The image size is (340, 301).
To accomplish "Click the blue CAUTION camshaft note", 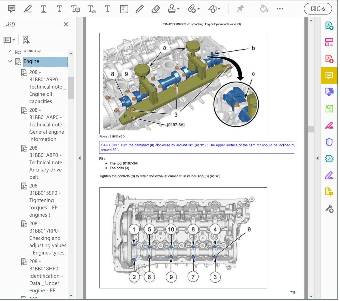I will [x=197, y=147].
